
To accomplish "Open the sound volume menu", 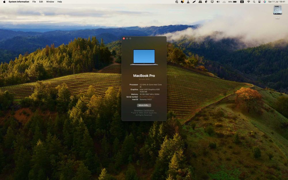I will tap(218, 2).
